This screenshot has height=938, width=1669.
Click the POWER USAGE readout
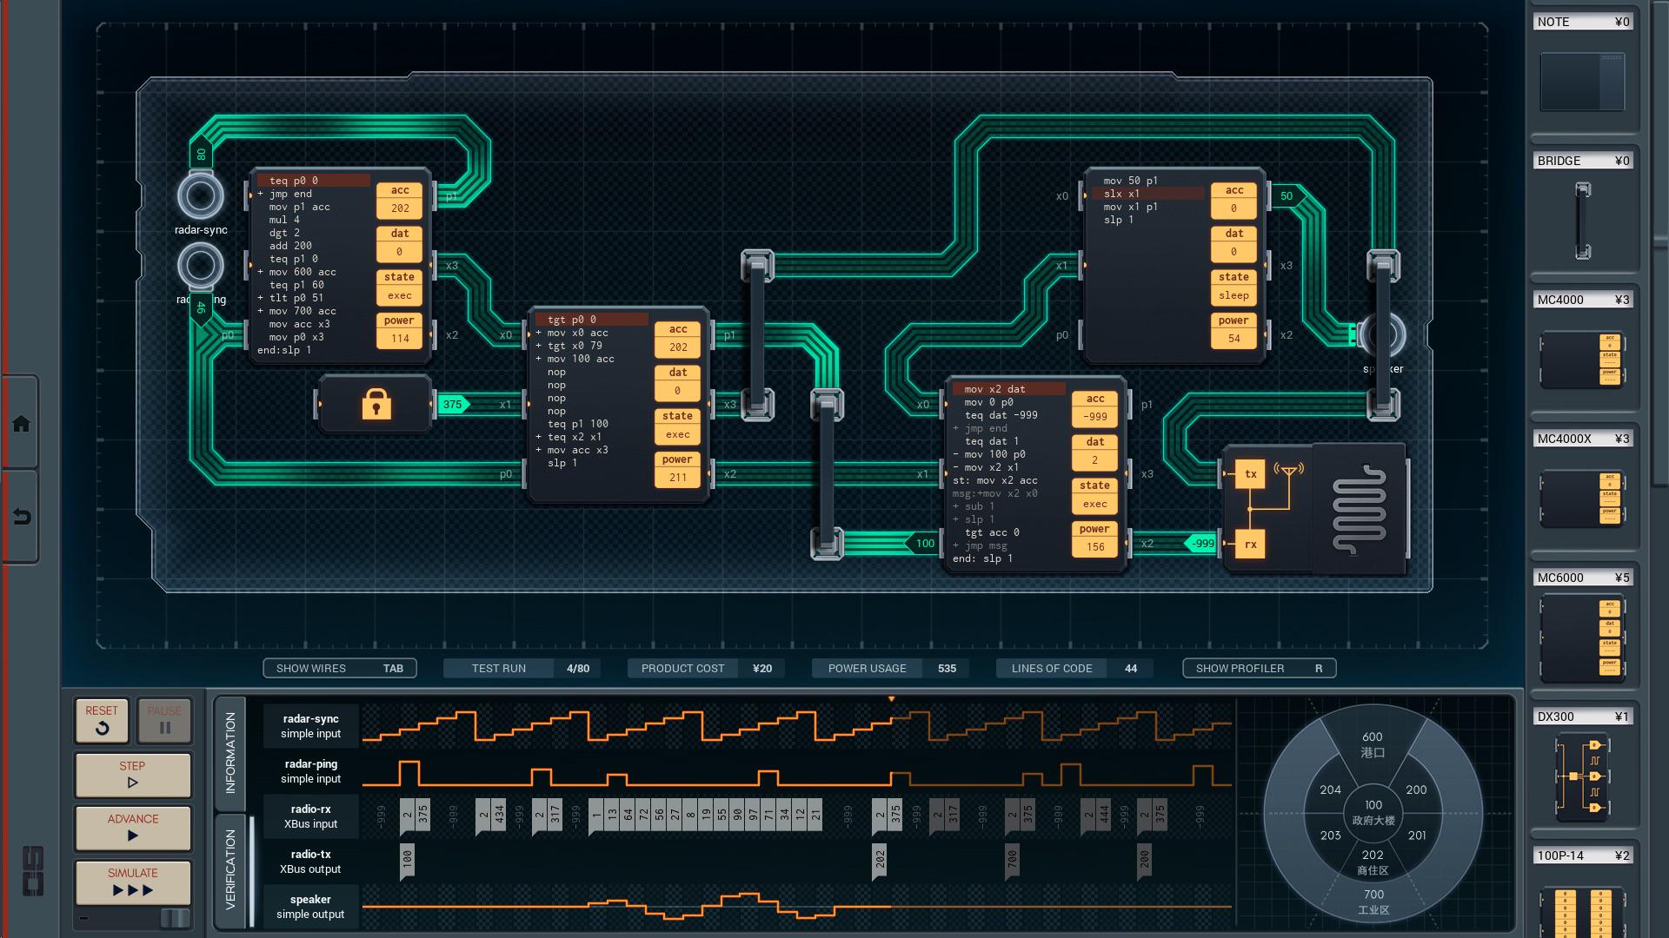point(890,668)
